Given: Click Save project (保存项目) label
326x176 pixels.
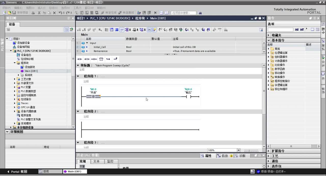Looking at the screenshot, I should 22,13.
